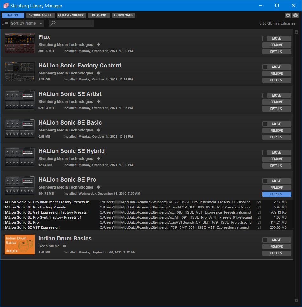Switch to the HALION tab

click(x=13, y=15)
